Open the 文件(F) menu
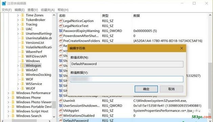Viewport: 213px width, 122px height. [6, 10]
